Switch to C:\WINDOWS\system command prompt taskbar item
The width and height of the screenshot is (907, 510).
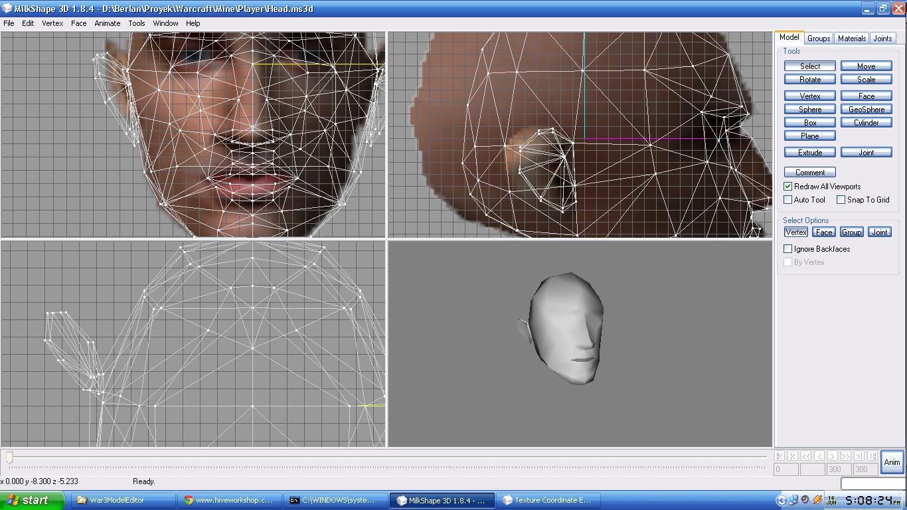(x=335, y=500)
